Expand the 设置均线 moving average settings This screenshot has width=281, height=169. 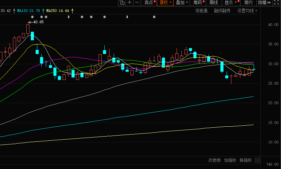[x=247, y=11]
